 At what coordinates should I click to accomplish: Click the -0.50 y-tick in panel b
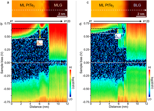click(x=7, y=89)
